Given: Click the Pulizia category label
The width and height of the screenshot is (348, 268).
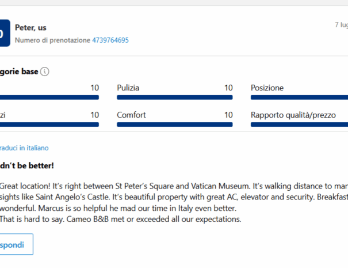Looking at the screenshot, I should [x=128, y=88].
